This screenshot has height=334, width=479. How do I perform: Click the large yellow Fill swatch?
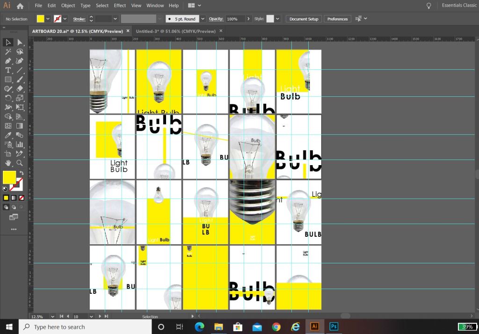[x=9, y=178]
